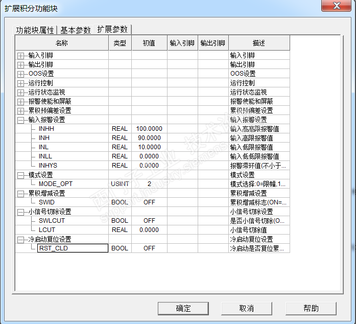Image resolution: width=356 pixels, height=324 pixels.
Task: Click RST_CLD row's BOOL type cell
Action: pos(120,248)
